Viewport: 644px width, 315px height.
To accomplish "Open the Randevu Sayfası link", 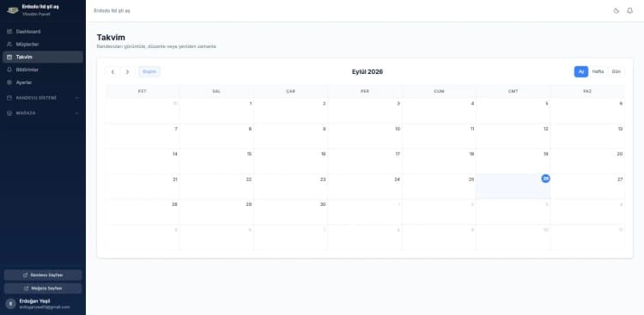I will pyautogui.click(x=43, y=276).
